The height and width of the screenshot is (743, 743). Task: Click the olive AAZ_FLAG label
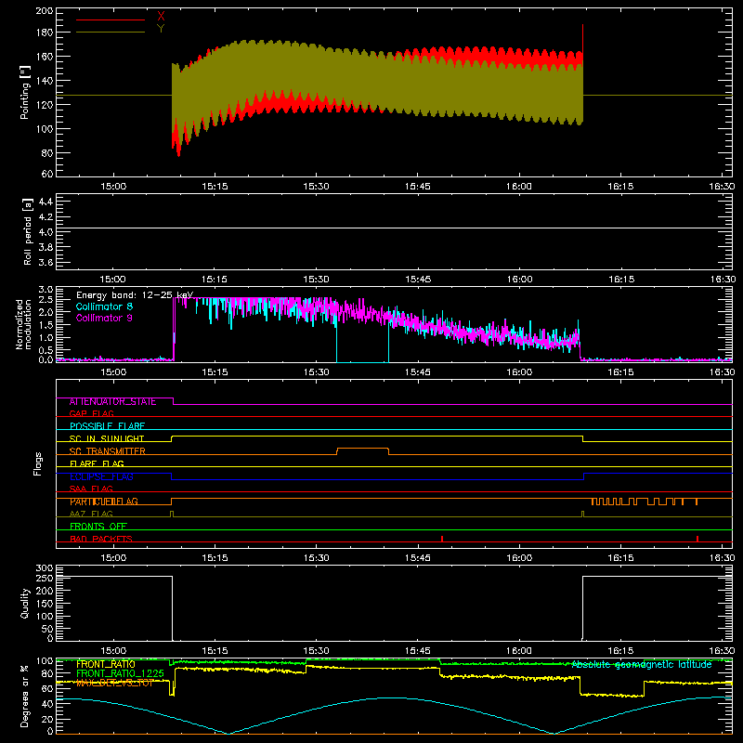[x=91, y=514]
